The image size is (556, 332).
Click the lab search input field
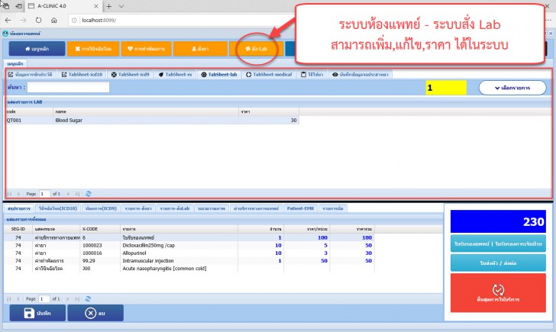(68, 87)
